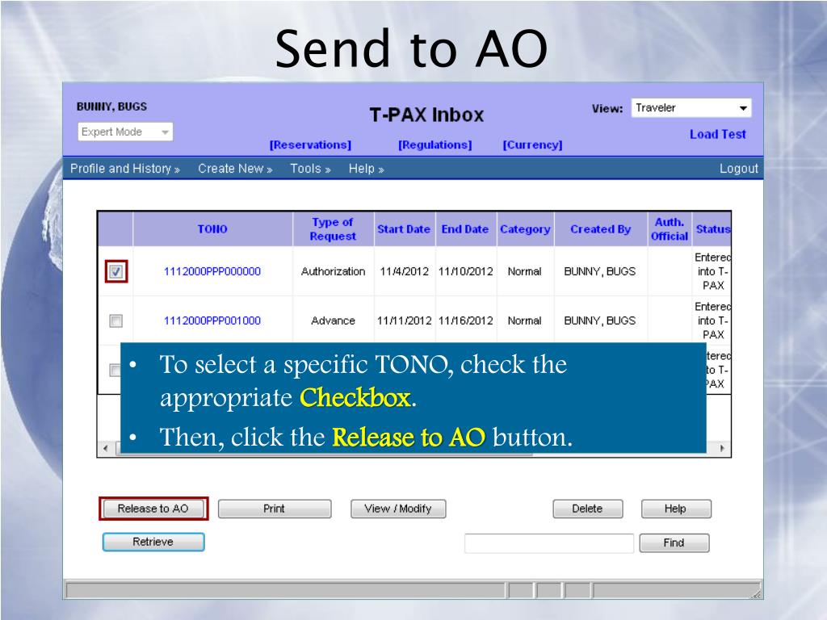Click the BUNNY, BUGS user name in the header
Screen dimensions: 827x620
click(111, 107)
